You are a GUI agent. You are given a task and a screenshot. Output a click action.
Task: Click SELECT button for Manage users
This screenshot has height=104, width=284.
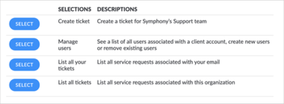click(24, 44)
